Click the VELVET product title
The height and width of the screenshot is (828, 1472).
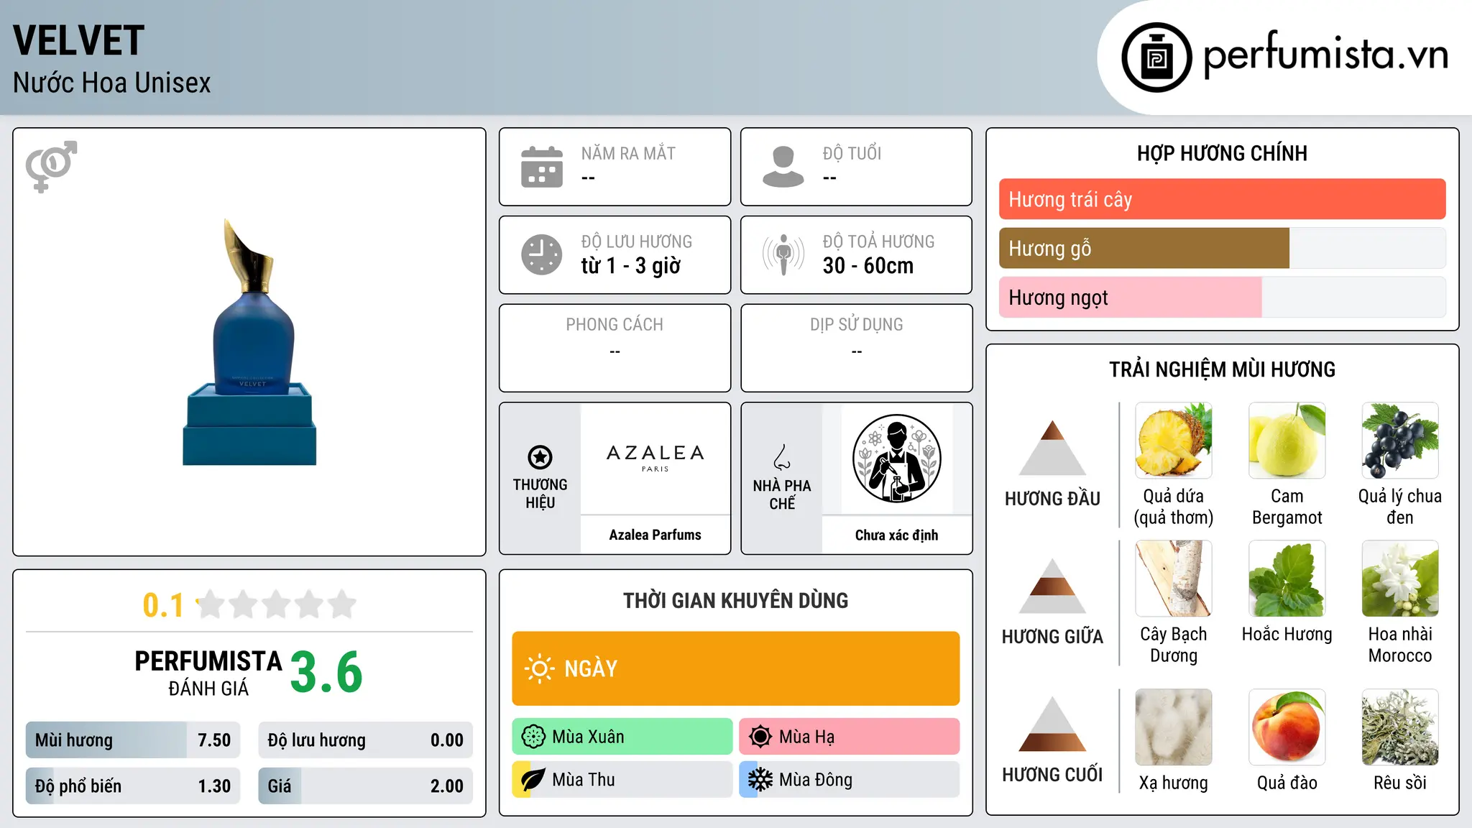[78, 40]
